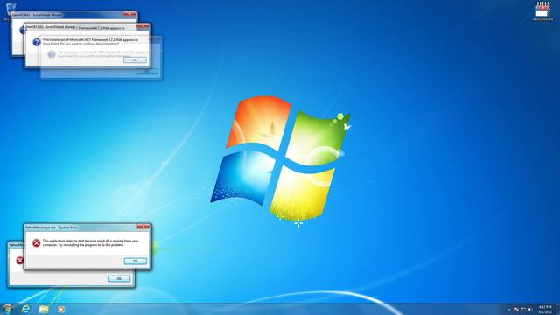The image size is (560, 315).
Task: Open the taskbar clock showing 4:42 PM
Action: (x=545, y=309)
